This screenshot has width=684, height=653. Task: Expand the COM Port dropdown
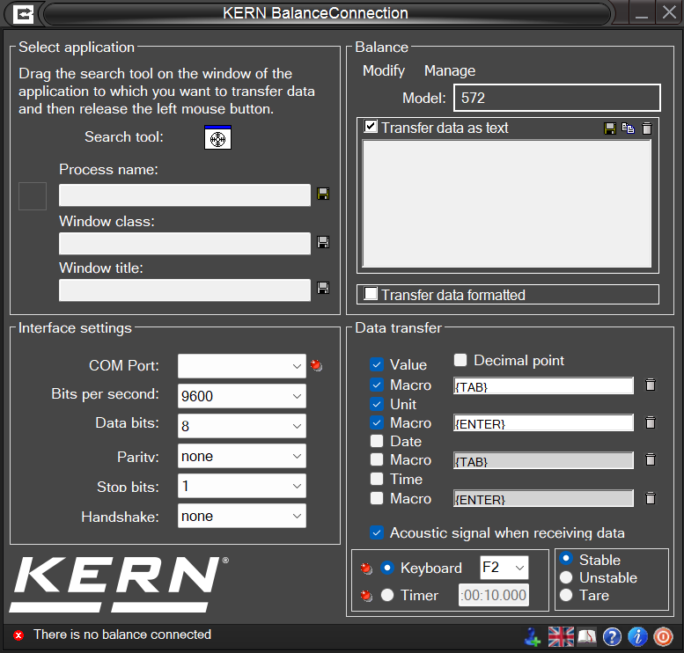242,366
